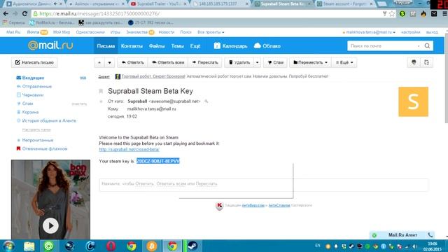Open the Черновики folder

tap(33, 95)
